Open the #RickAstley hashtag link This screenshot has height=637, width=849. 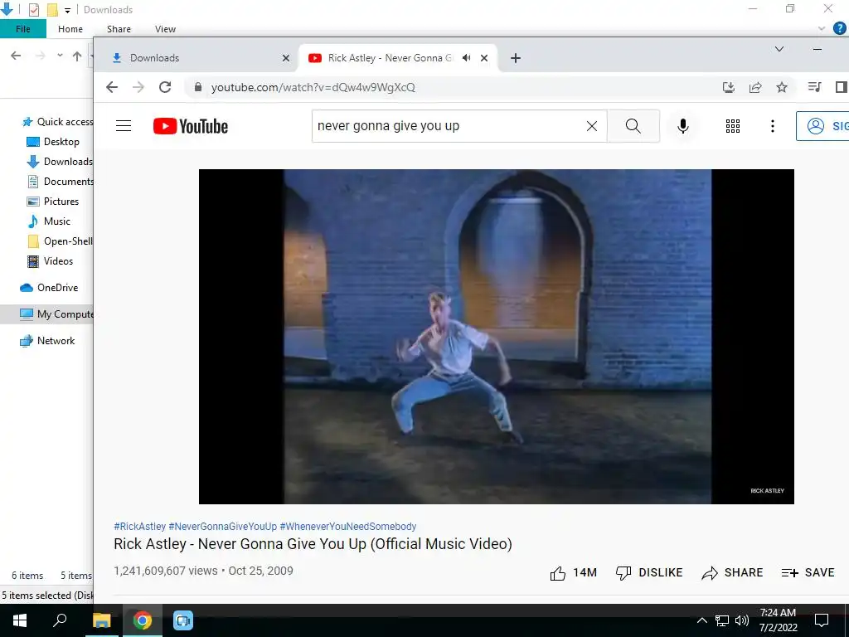tap(139, 527)
